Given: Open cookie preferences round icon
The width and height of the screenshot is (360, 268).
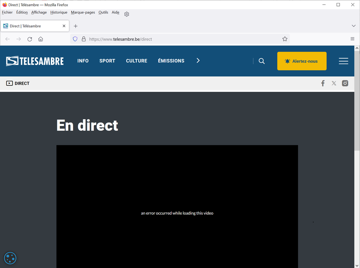Looking at the screenshot, I should tap(10, 258).
